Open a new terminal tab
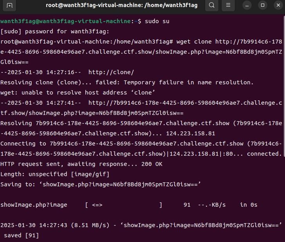 click(x=10, y=5)
